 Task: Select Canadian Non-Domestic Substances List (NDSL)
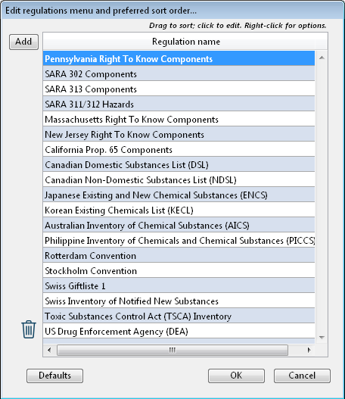pos(179,180)
